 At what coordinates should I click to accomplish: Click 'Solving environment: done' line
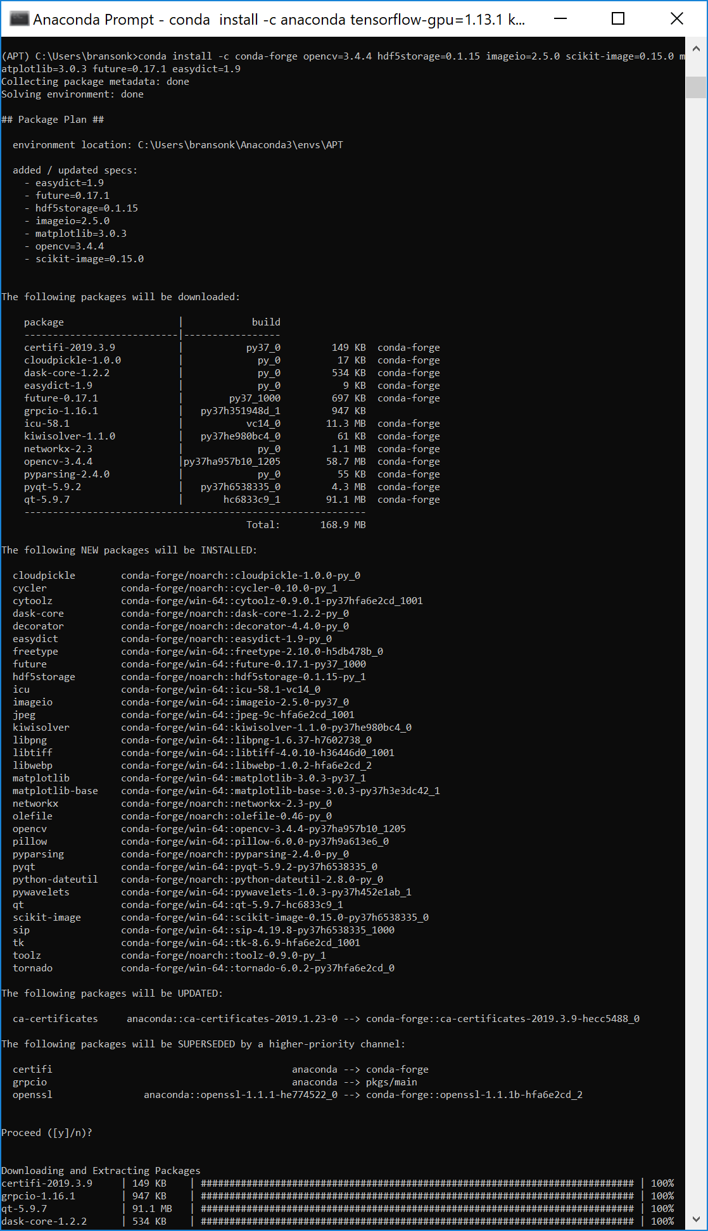tap(72, 94)
